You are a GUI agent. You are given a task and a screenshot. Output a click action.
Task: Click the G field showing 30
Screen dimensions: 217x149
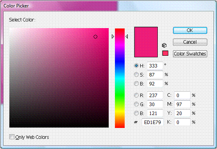155,104
